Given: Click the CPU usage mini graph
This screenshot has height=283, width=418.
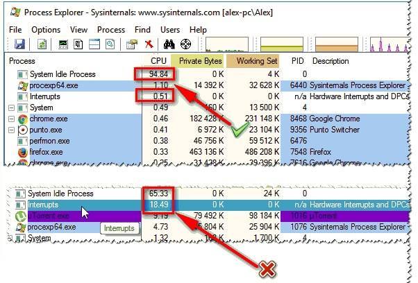Looking at the screenshot, I should point(227,44).
